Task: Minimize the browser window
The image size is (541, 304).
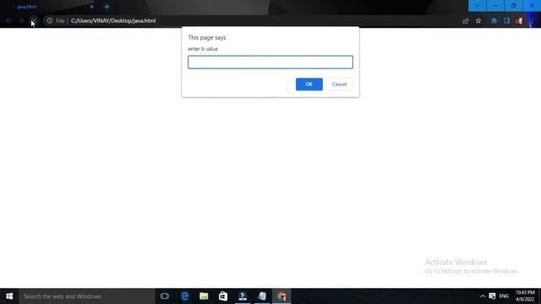Action: click(x=495, y=6)
